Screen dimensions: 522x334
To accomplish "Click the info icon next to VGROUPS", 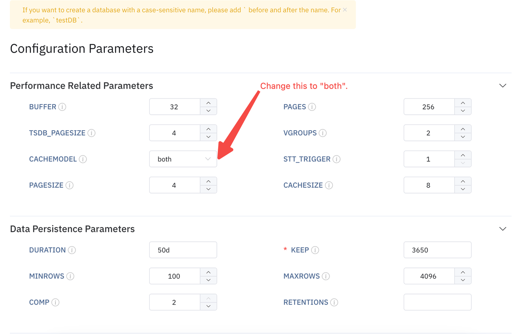I will pyautogui.click(x=323, y=133).
